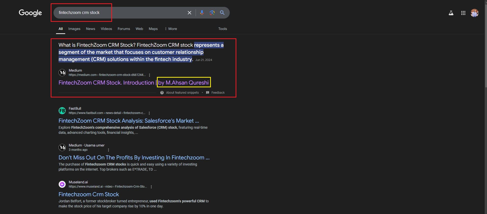Open FintechZoom CRM Stock Analysis Salesforce link
This screenshot has height=214, width=487.
coord(129,121)
